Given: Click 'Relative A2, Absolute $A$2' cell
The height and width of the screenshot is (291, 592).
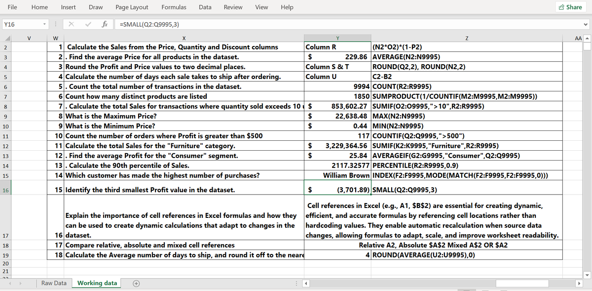Looking at the screenshot, I should [x=433, y=245].
